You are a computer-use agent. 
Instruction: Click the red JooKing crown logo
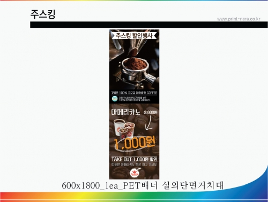[x=135, y=173]
